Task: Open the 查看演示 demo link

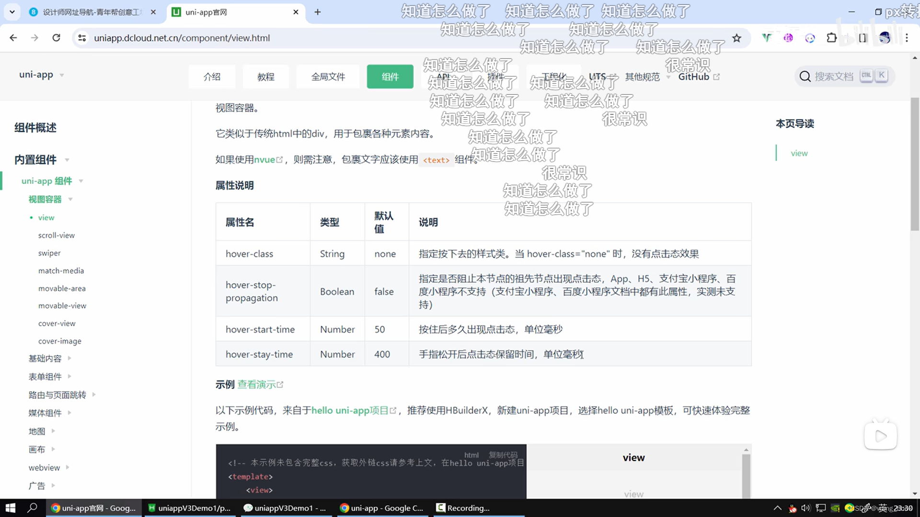Action: (x=260, y=384)
